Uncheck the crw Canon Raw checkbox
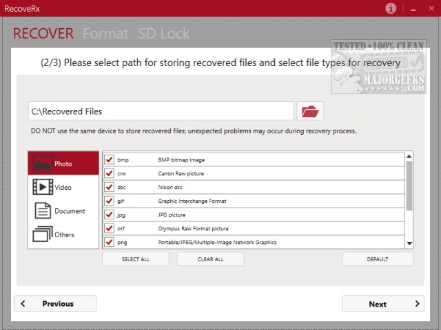The height and width of the screenshot is (330, 441). point(109,173)
